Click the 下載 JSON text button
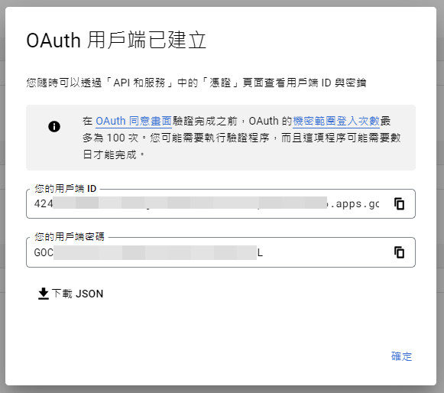This screenshot has width=444, height=393. coord(70,294)
